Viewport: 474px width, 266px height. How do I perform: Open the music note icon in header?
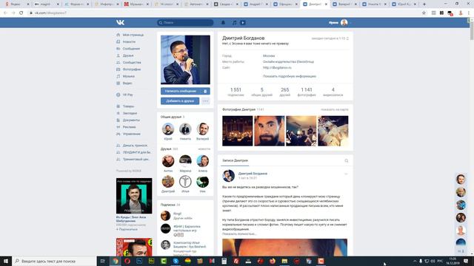point(234,23)
